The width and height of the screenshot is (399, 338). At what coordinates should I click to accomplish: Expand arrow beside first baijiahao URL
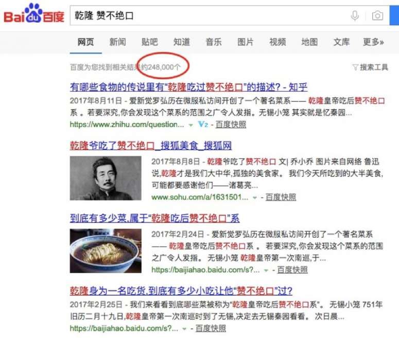[x=266, y=271]
